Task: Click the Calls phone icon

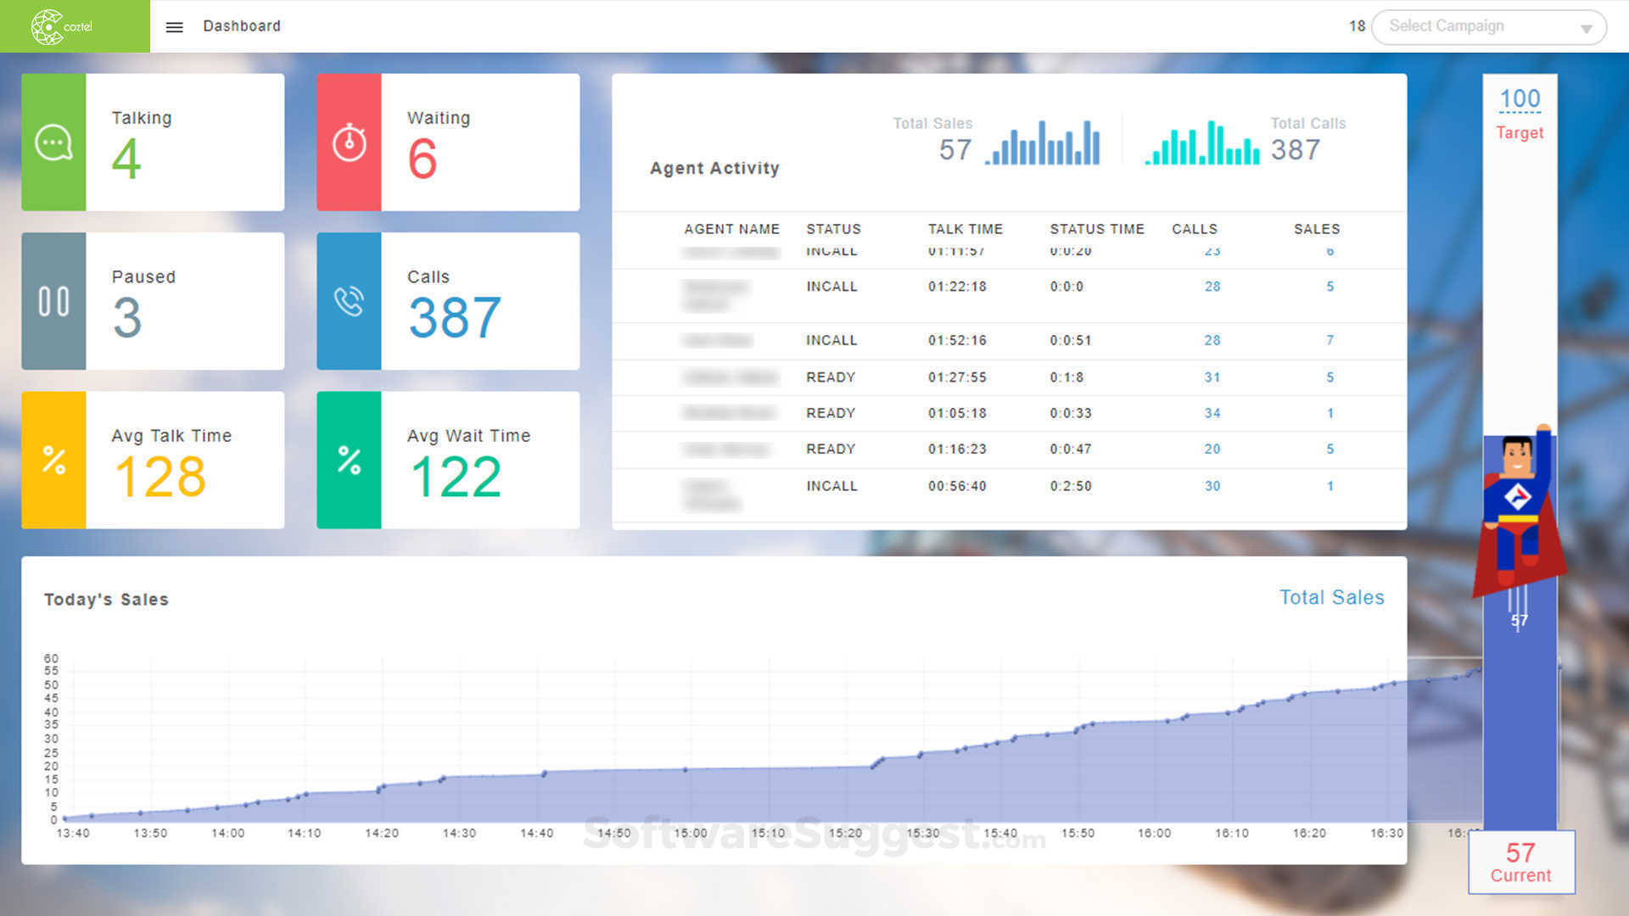Action: [349, 301]
